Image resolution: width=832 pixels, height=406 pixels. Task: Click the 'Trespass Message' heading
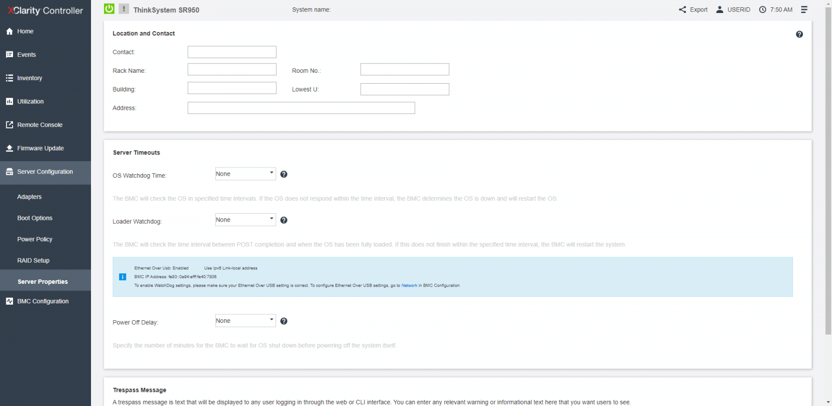139,390
